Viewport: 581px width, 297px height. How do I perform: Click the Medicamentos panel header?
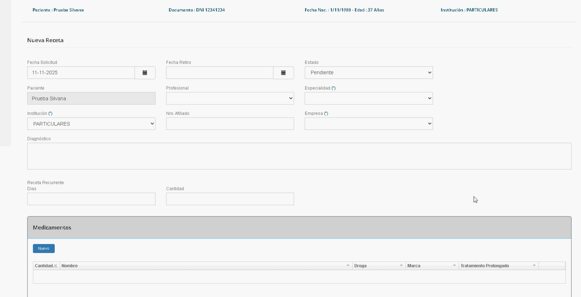(299, 227)
